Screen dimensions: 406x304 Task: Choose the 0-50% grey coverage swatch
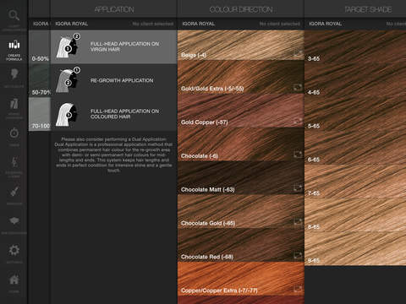tap(40, 46)
